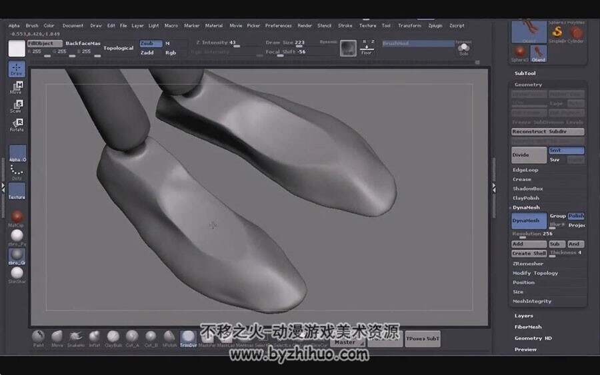Expand the SubTool palette section
This screenshot has height=375, width=600.
(x=525, y=73)
